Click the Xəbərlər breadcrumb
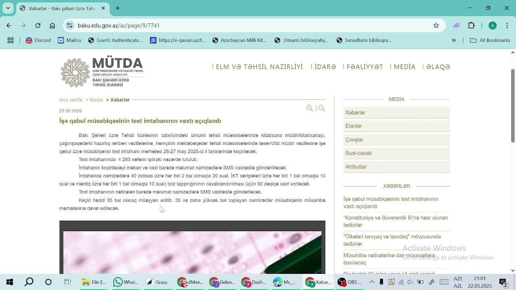Image resolution: width=516 pixels, height=290 pixels. (120, 100)
